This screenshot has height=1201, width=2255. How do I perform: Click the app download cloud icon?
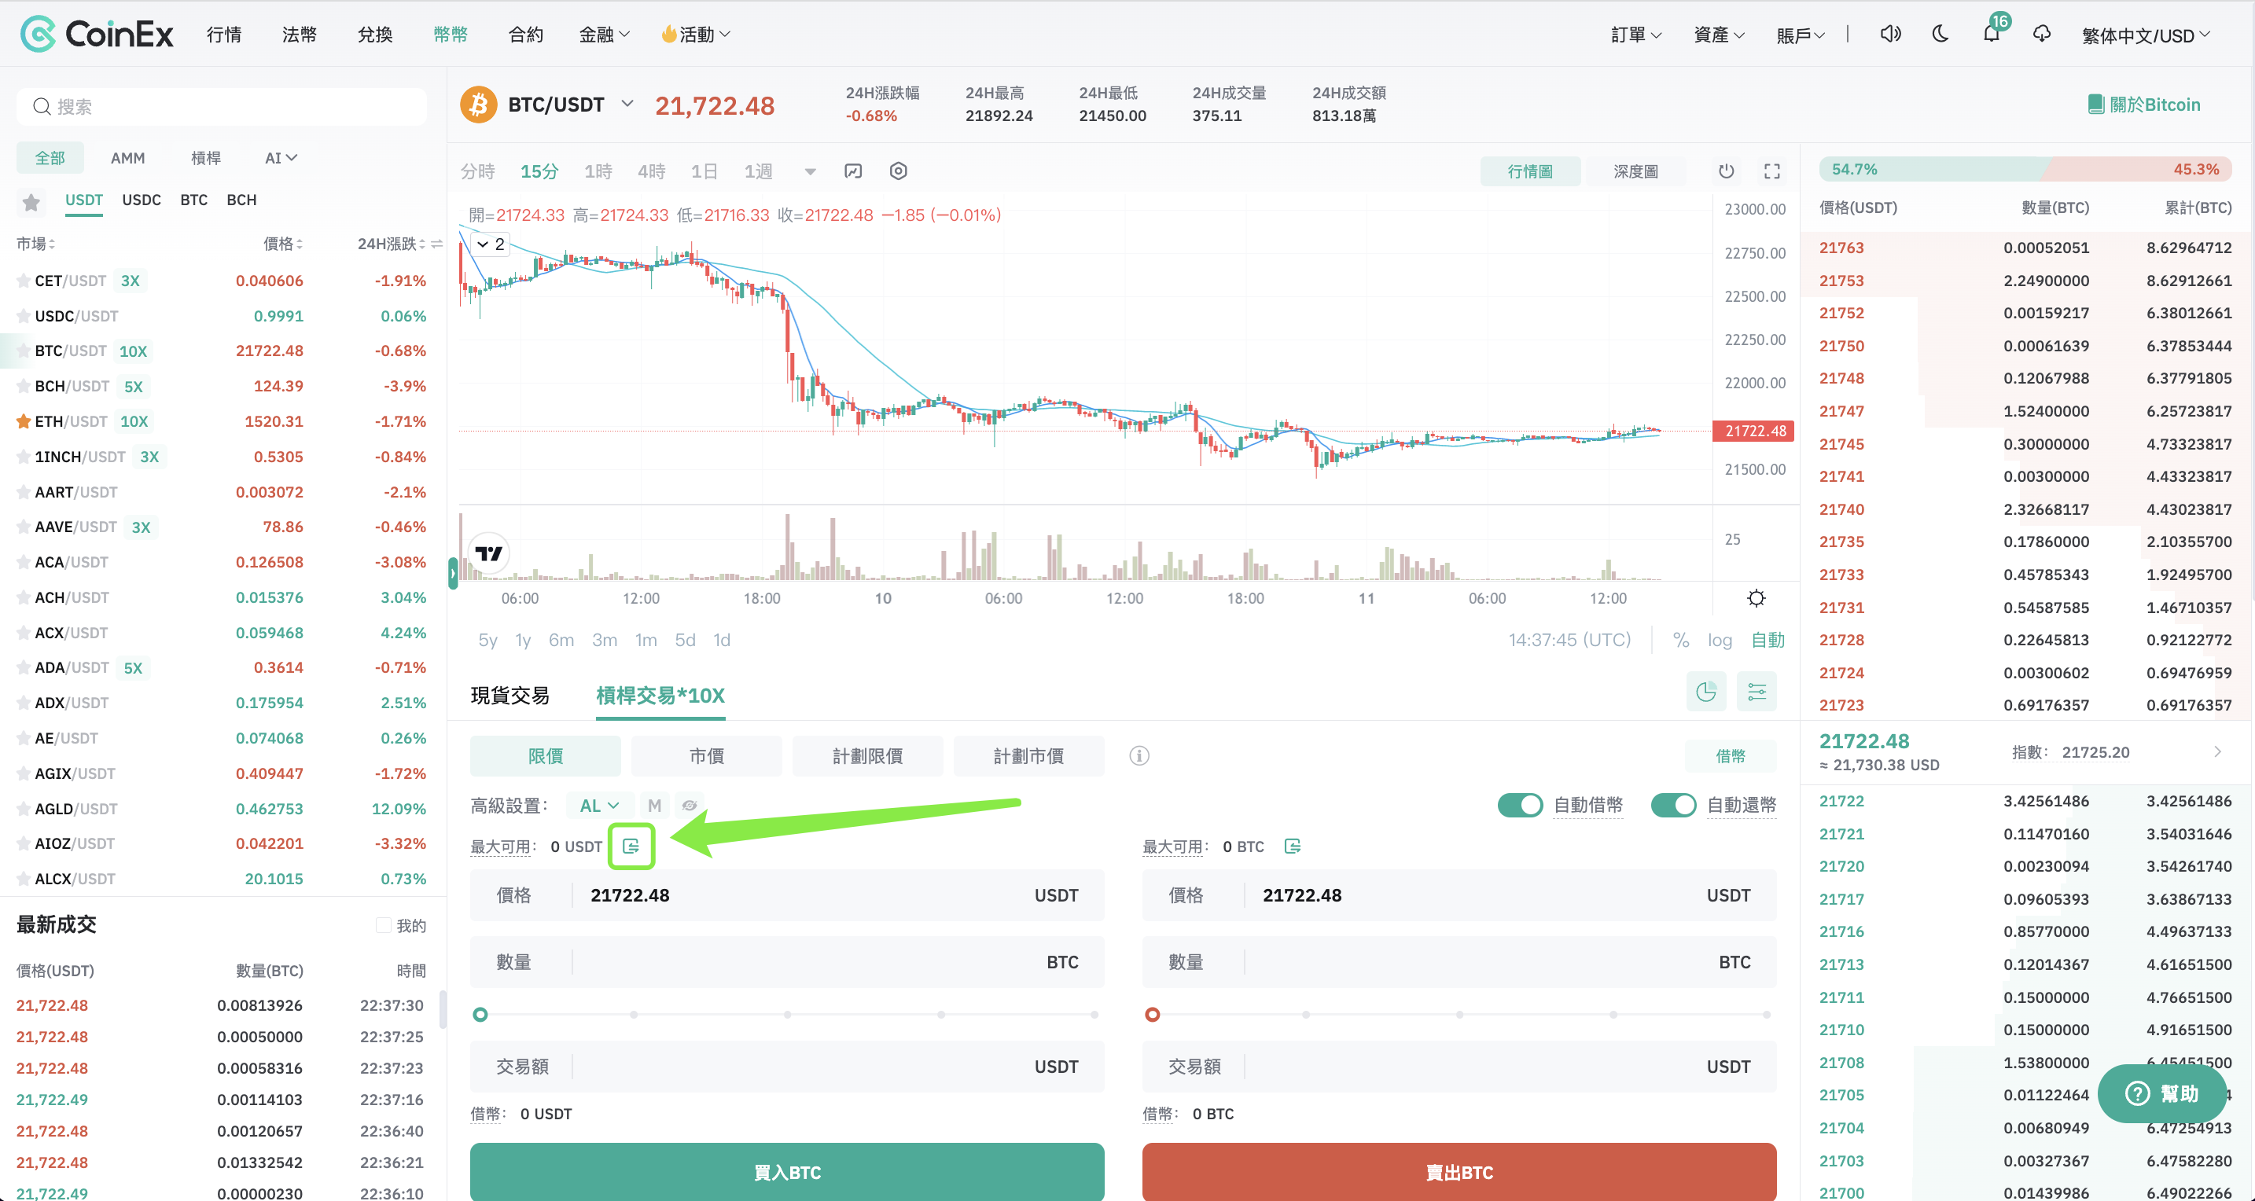[2042, 34]
